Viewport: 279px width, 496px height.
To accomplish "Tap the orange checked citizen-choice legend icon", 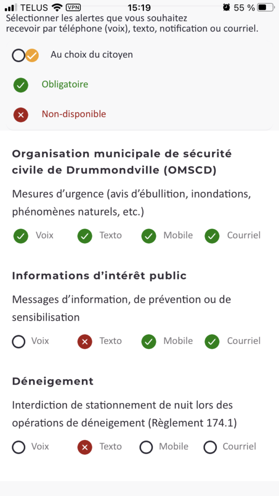I will point(32,56).
